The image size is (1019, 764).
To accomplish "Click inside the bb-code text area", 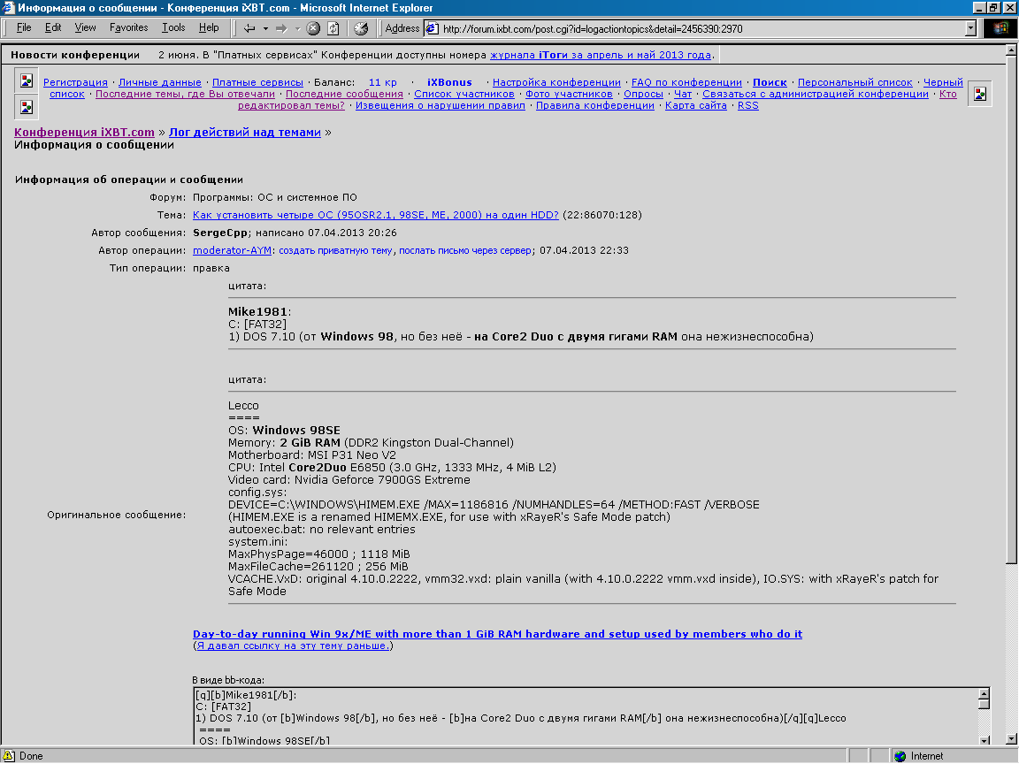I will click(x=585, y=716).
